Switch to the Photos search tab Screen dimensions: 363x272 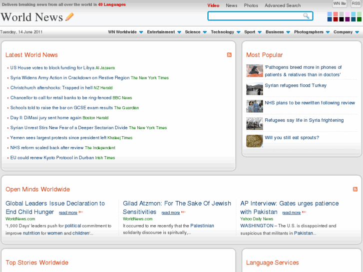(251, 5)
